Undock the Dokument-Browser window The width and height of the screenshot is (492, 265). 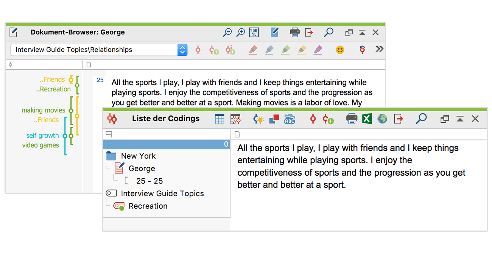click(349, 33)
